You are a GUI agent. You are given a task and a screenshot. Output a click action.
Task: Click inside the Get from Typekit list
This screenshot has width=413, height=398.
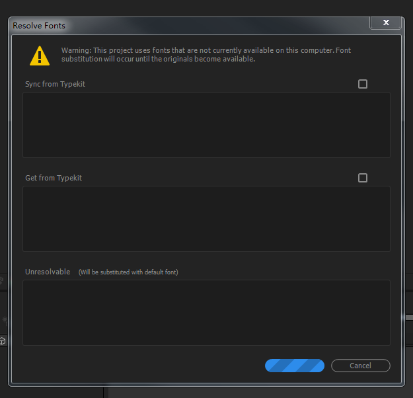[206, 219]
